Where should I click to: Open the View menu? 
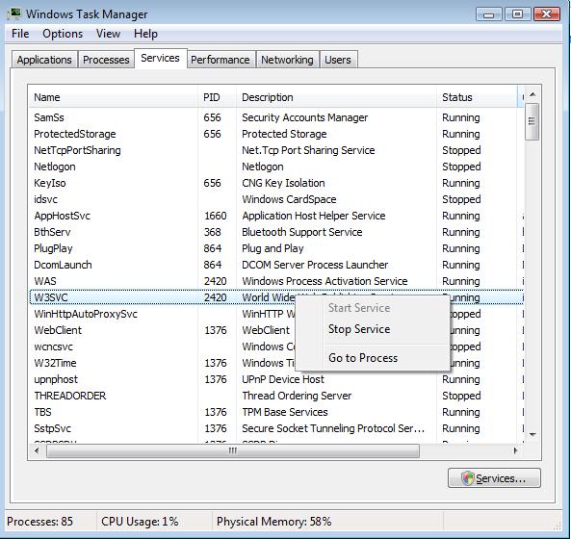[x=108, y=34]
